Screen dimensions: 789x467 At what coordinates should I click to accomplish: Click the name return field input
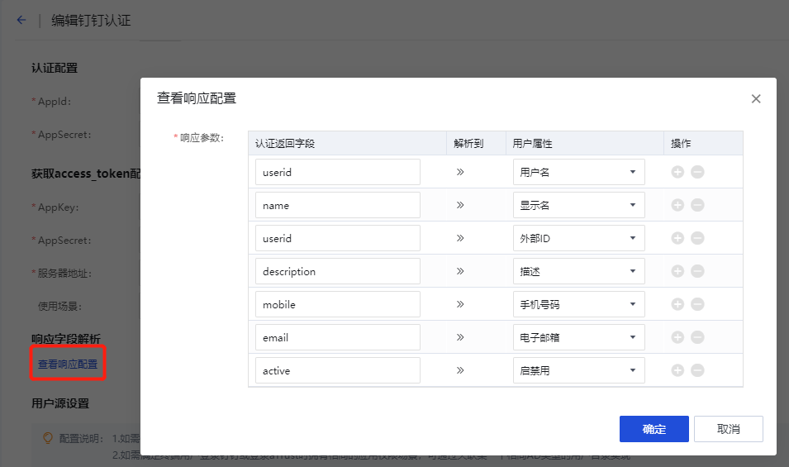pyautogui.click(x=337, y=205)
